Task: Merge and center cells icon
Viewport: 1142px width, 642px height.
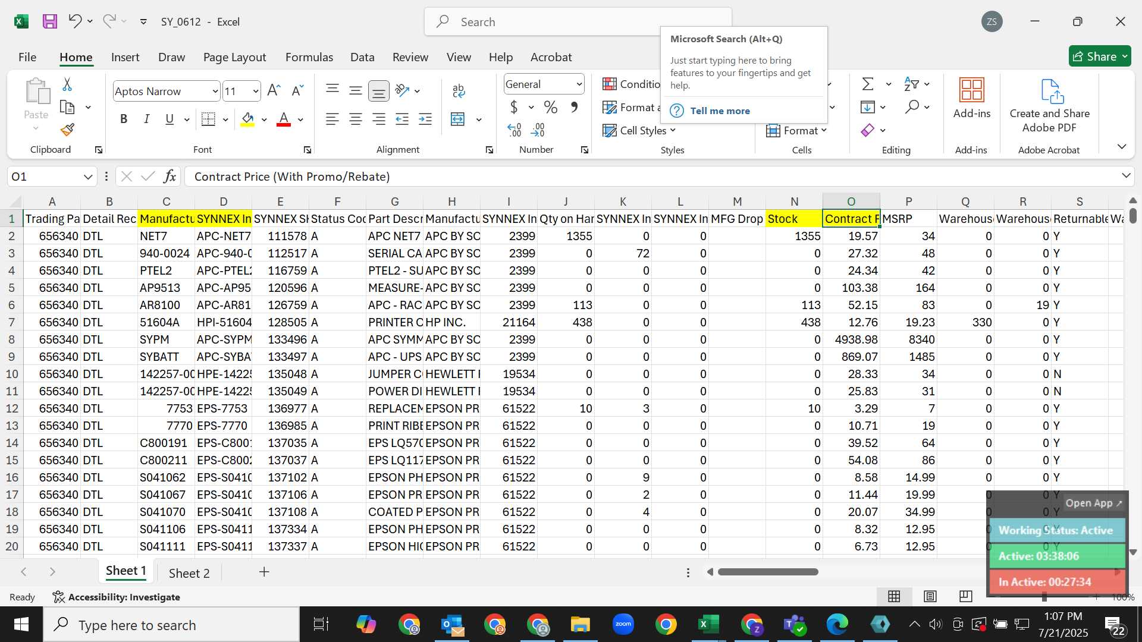Action: tap(457, 119)
